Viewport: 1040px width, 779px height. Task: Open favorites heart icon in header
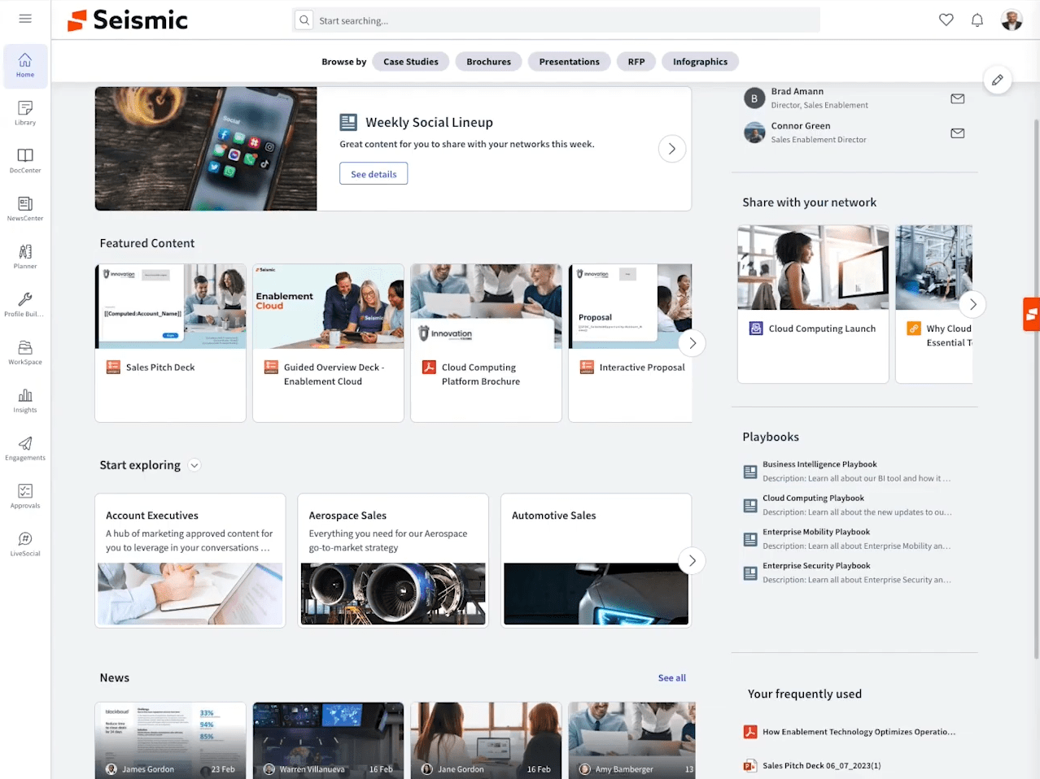tap(946, 20)
